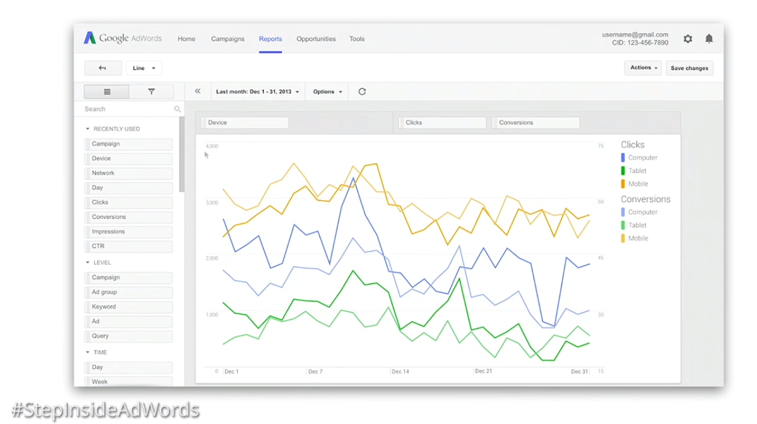The height and width of the screenshot is (424, 757).
Task: Go to the Opportunities tab
Action: (x=316, y=39)
